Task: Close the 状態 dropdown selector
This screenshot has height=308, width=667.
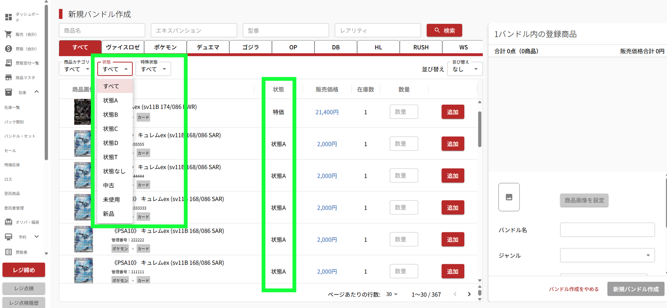Action: (115, 69)
